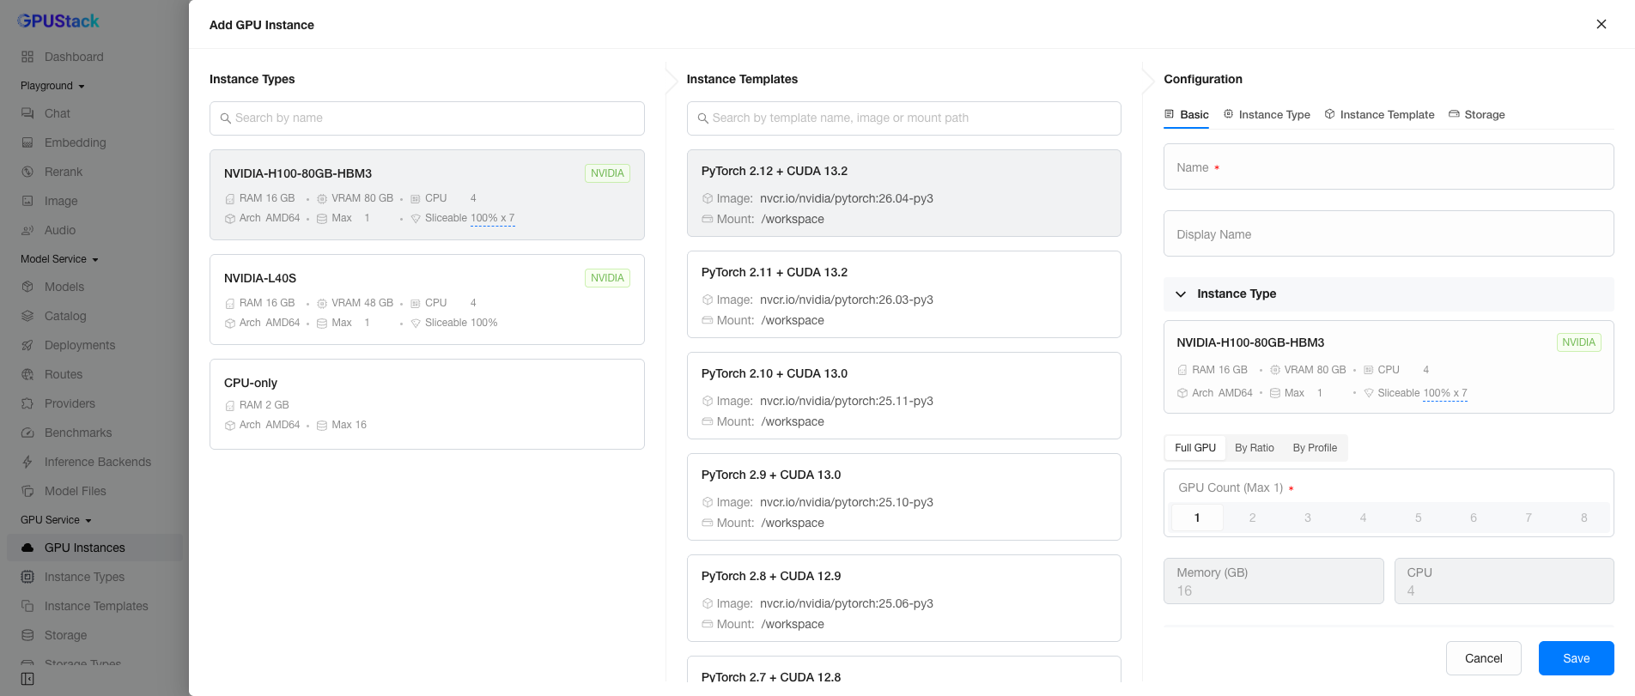The image size is (1635, 696).
Task: Click the template search box
Action: [x=903, y=118]
